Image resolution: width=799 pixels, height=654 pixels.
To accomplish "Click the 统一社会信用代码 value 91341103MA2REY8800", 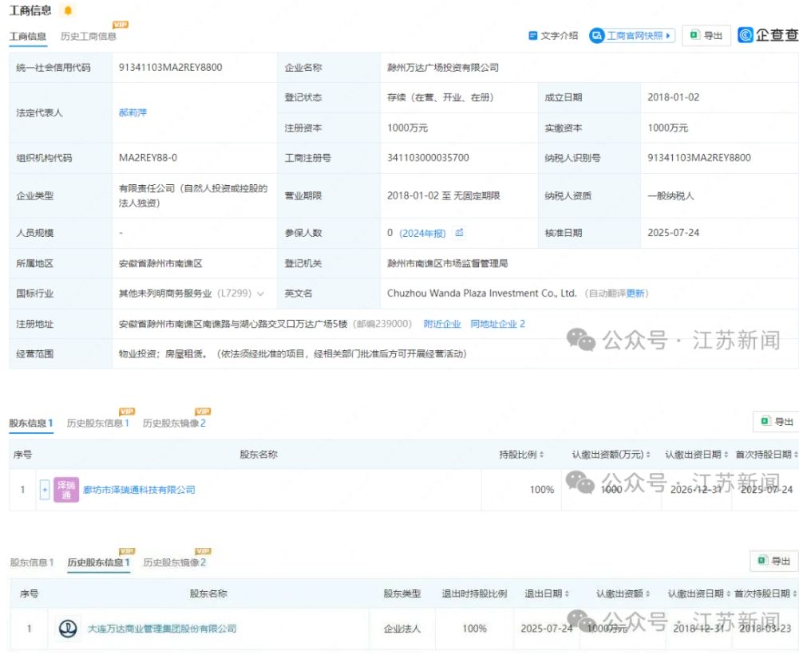I will (170, 67).
